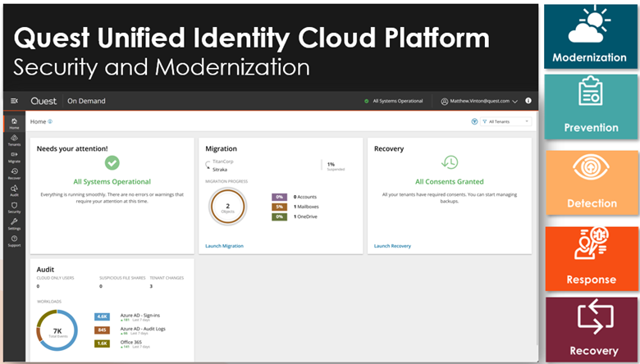Open Recover in the sidebar
The height and width of the screenshot is (364, 640).
click(14, 174)
